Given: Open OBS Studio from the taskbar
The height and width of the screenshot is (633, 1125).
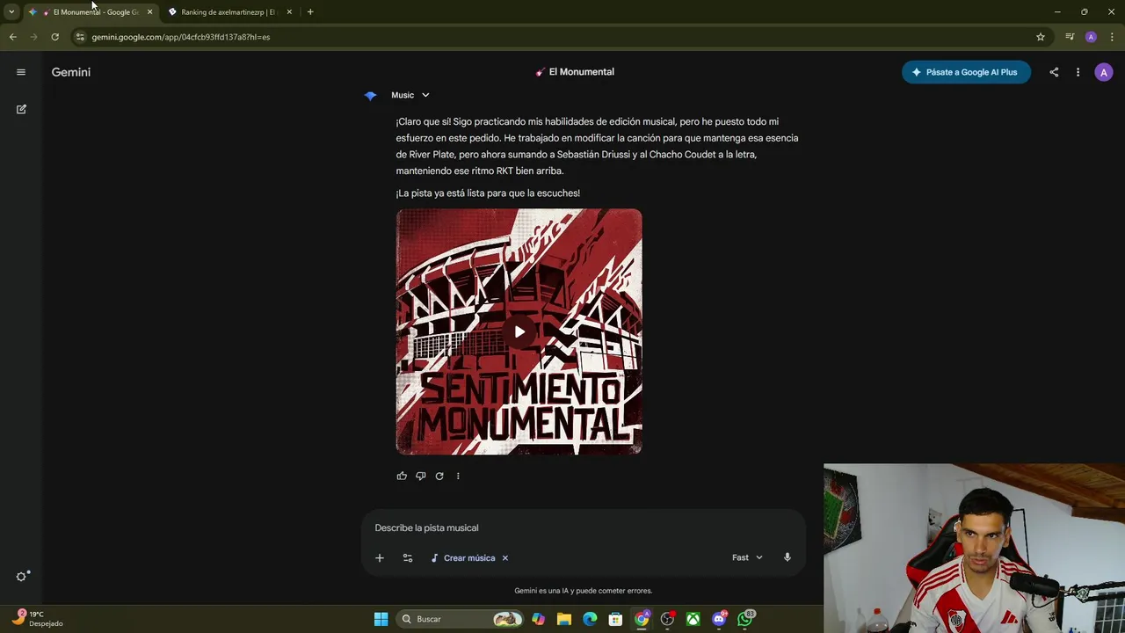Looking at the screenshot, I should click(x=668, y=619).
